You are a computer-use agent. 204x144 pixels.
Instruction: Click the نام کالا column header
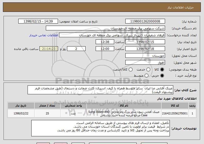[124, 106]
